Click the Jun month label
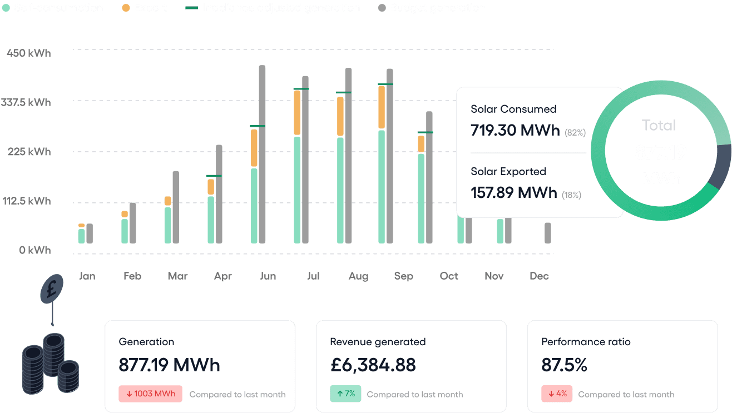 click(268, 276)
